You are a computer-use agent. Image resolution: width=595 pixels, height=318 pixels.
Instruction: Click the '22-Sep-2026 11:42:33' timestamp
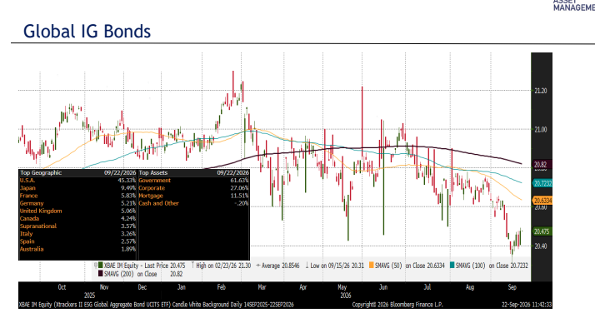click(x=527, y=305)
